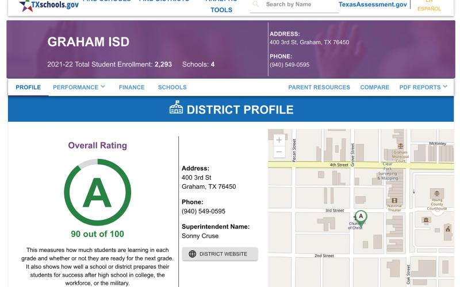Open the Compare tab

click(375, 87)
